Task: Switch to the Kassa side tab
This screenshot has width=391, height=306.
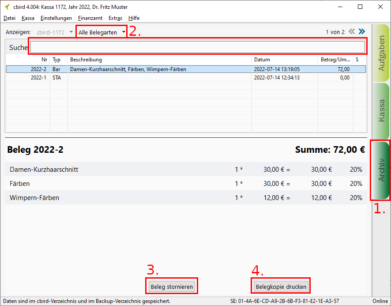Action: click(x=381, y=110)
